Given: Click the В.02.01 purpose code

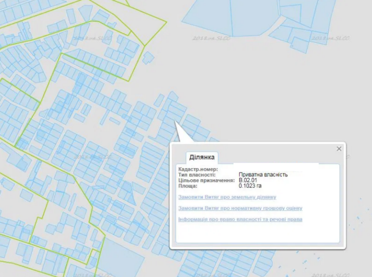Looking at the screenshot, I should pyautogui.click(x=247, y=180).
